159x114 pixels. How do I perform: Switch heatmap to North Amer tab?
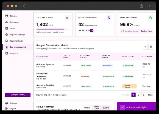(x=97, y=108)
